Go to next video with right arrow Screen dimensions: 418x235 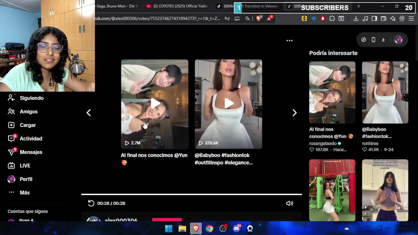click(x=294, y=113)
